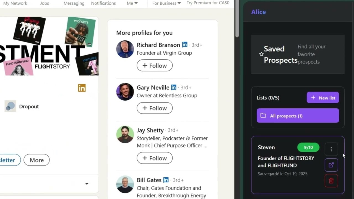The image size is (354, 199).
Task: Click the star icon beside Saved Prospects
Action: [x=261, y=54]
